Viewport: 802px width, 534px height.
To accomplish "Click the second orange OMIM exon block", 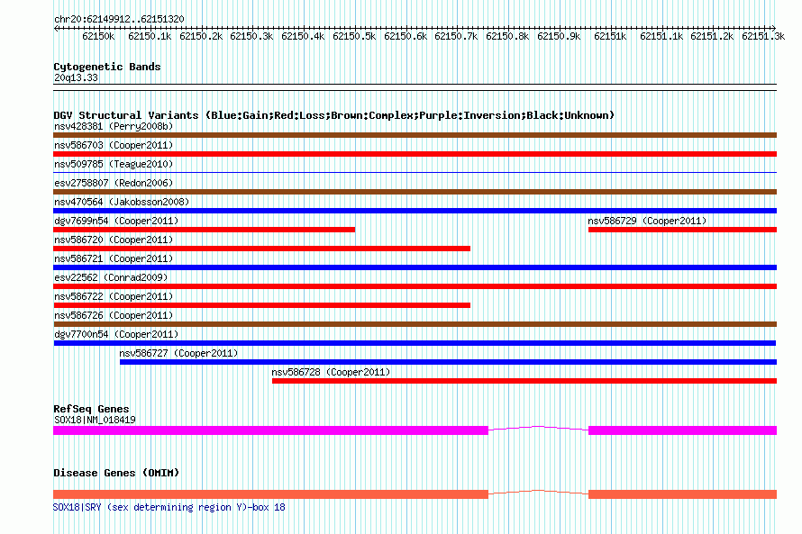I will 683,494.
